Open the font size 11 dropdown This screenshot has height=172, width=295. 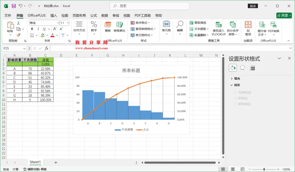click(68, 23)
